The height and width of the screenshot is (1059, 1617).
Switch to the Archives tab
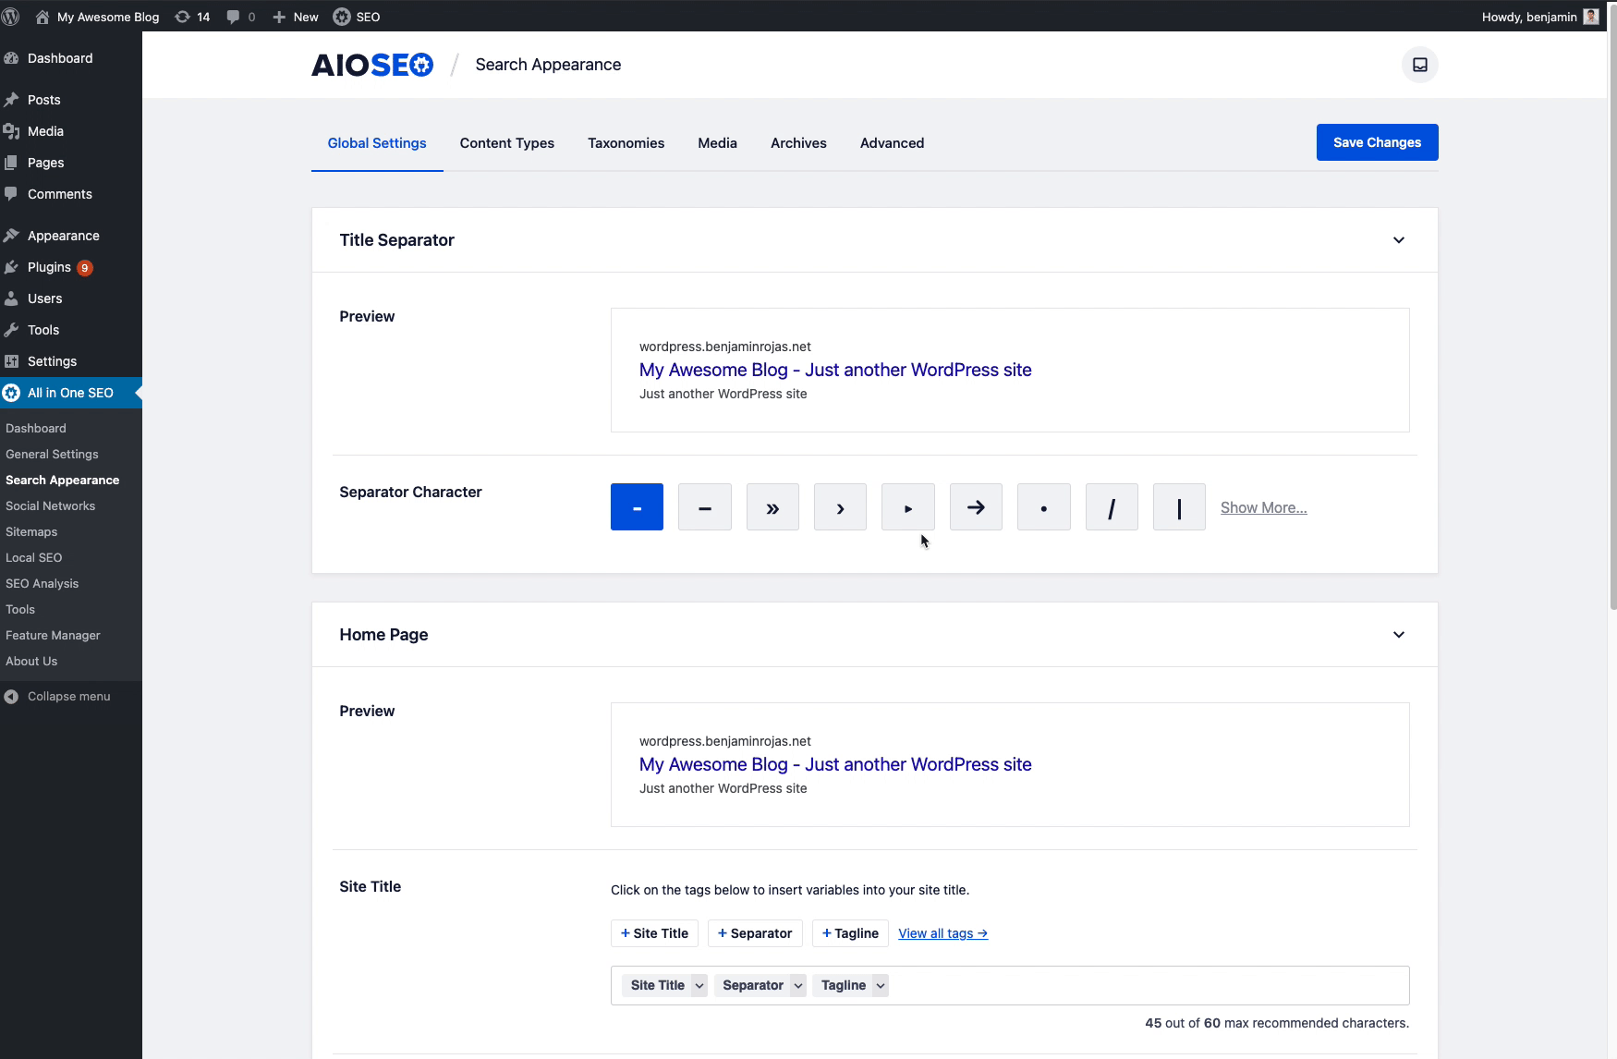(798, 143)
